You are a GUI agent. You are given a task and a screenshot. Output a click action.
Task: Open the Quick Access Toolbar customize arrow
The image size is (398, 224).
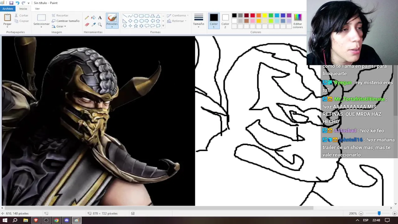[x=29, y=3]
